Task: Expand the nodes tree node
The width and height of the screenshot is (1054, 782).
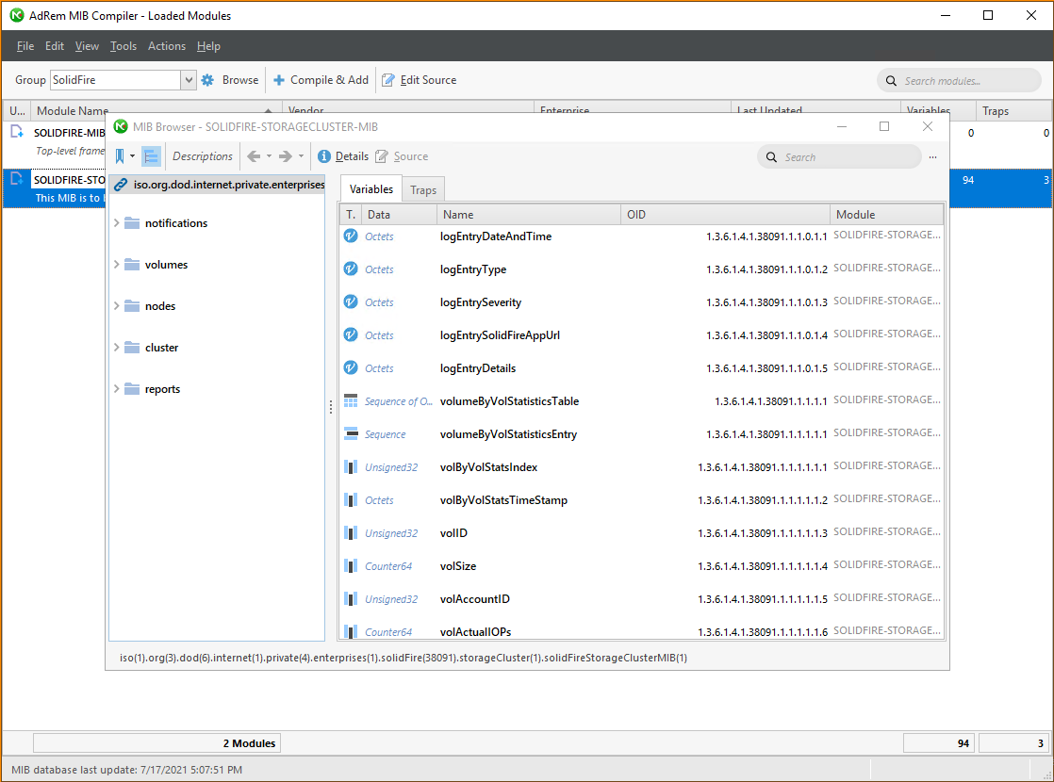Action: tap(116, 306)
